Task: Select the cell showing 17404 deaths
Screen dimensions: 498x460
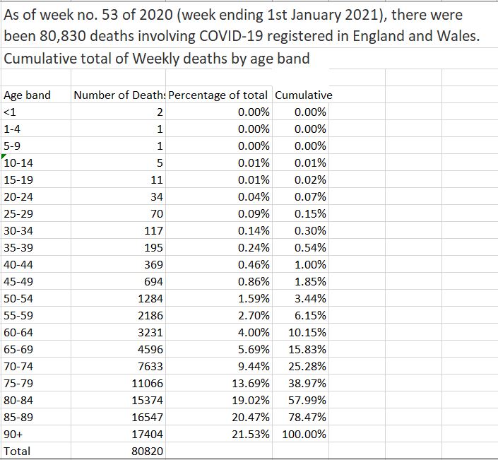Action: [x=148, y=434]
